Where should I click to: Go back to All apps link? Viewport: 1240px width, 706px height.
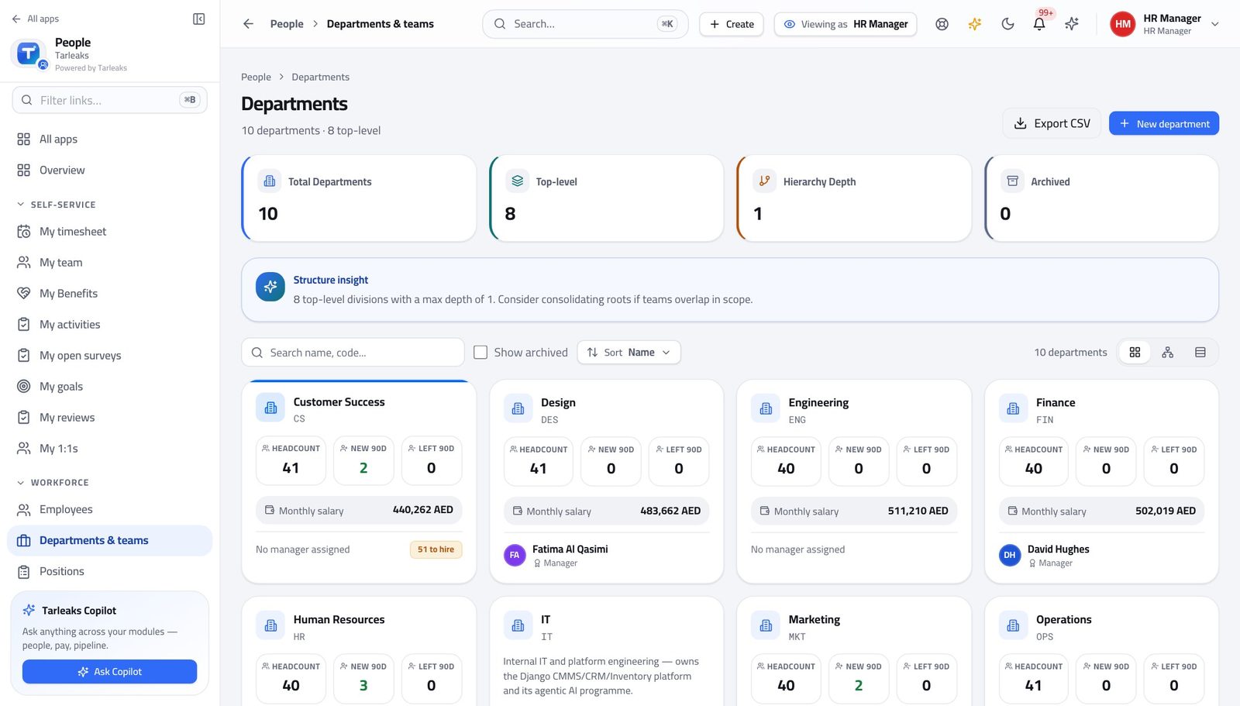(x=36, y=19)
